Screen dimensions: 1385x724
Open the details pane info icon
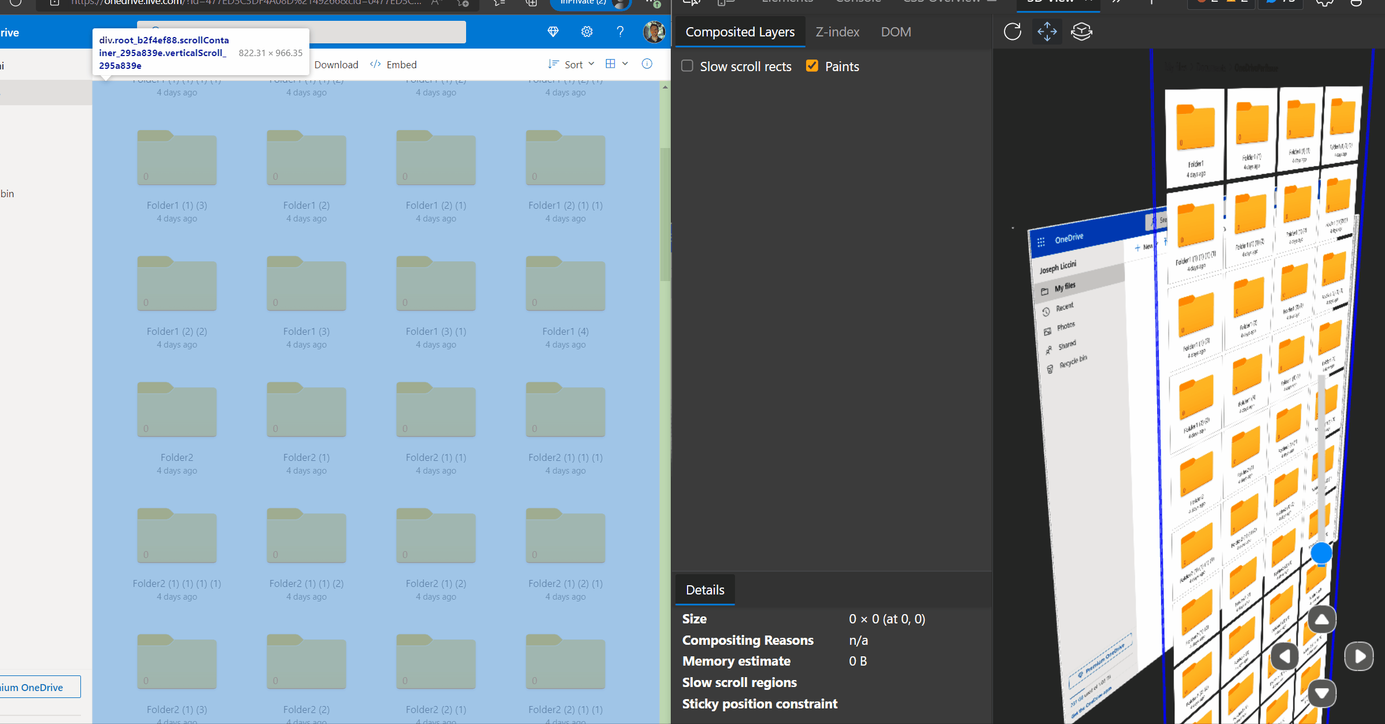[x=647, y=64]
